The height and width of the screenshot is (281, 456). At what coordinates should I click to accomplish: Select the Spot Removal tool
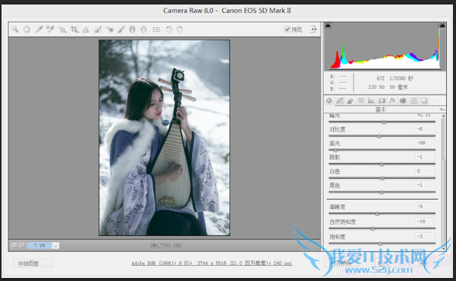(97, 29)
